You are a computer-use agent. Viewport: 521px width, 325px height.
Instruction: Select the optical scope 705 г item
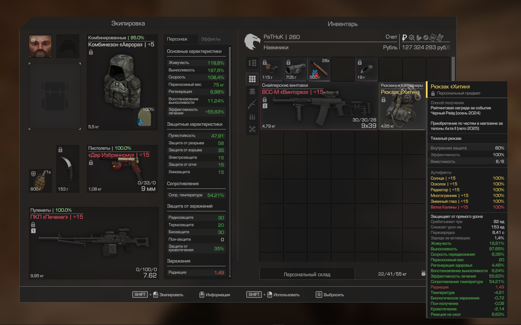[x=296, y=69]
